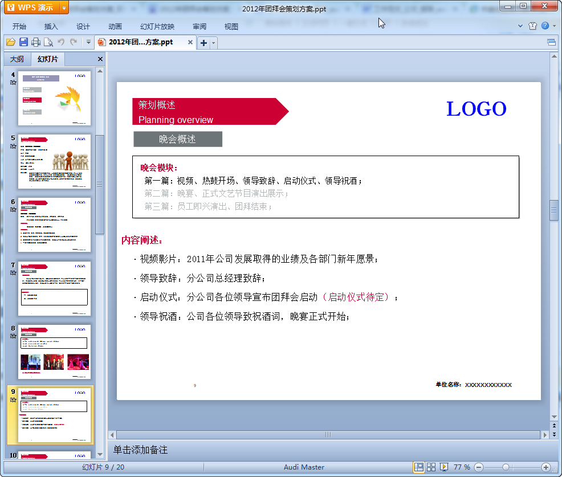Save the presentation with the floppy icon
Screen dimensions: 562x477
[x=24, y=42]
